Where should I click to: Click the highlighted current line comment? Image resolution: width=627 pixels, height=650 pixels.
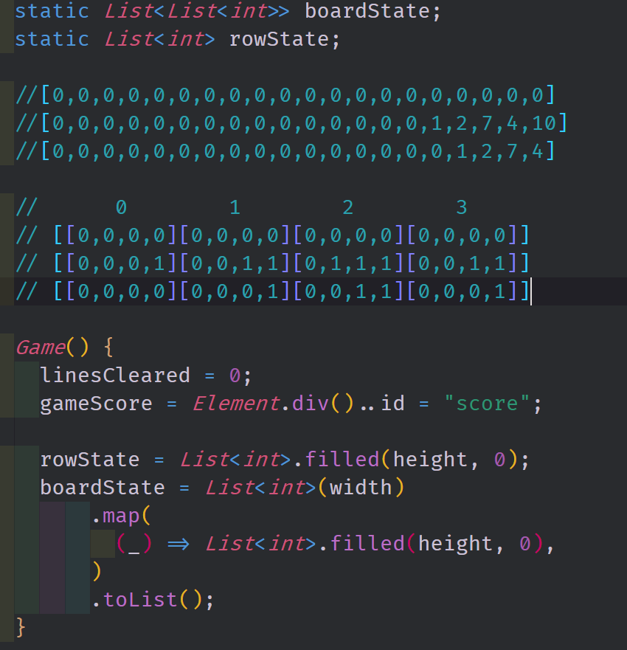(273, 291)
